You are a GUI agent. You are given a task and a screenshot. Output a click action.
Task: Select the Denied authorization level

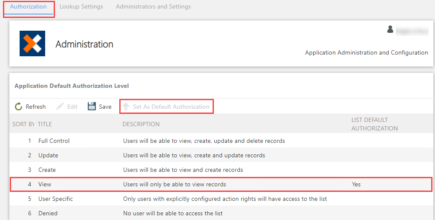pos(48,213)
